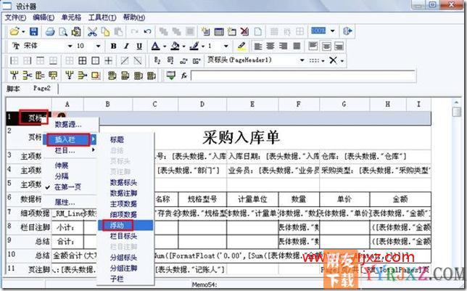Click the blank page icon in top toolbar
467x291 pixels.
[x=258, y=31]
